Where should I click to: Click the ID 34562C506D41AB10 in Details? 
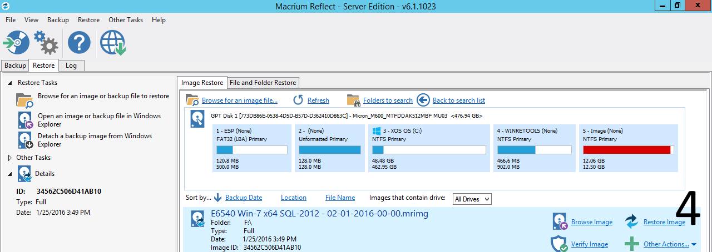pos(69,191)
